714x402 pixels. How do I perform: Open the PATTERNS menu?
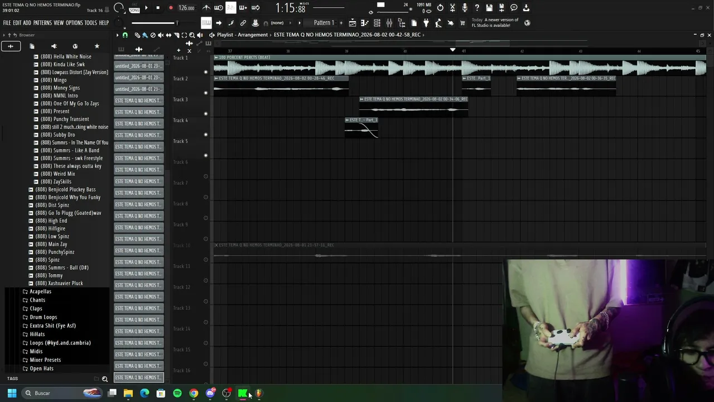42,23
